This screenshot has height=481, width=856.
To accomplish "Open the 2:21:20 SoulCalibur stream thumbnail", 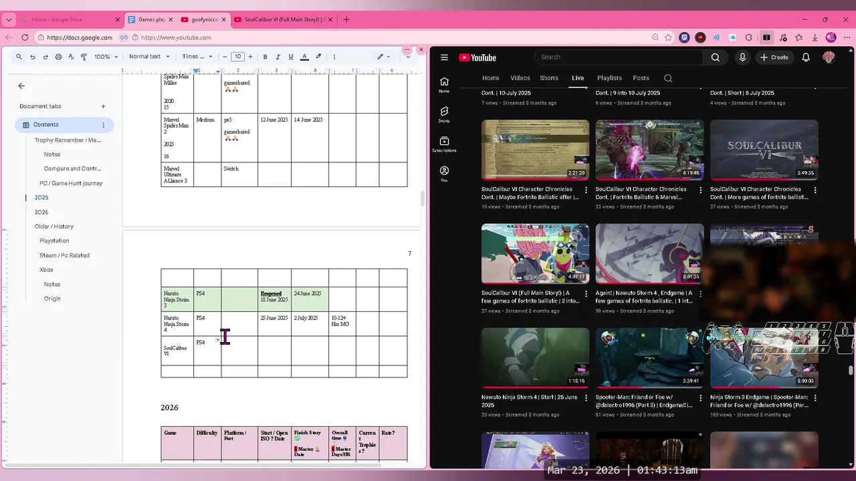I will click(536, 150).
